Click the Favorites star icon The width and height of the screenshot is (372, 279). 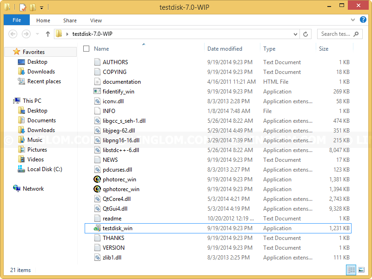click(x=17, y=52)
